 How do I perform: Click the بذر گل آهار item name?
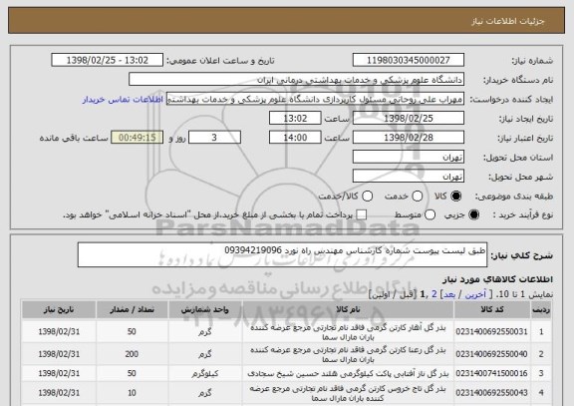coord(348,332)
